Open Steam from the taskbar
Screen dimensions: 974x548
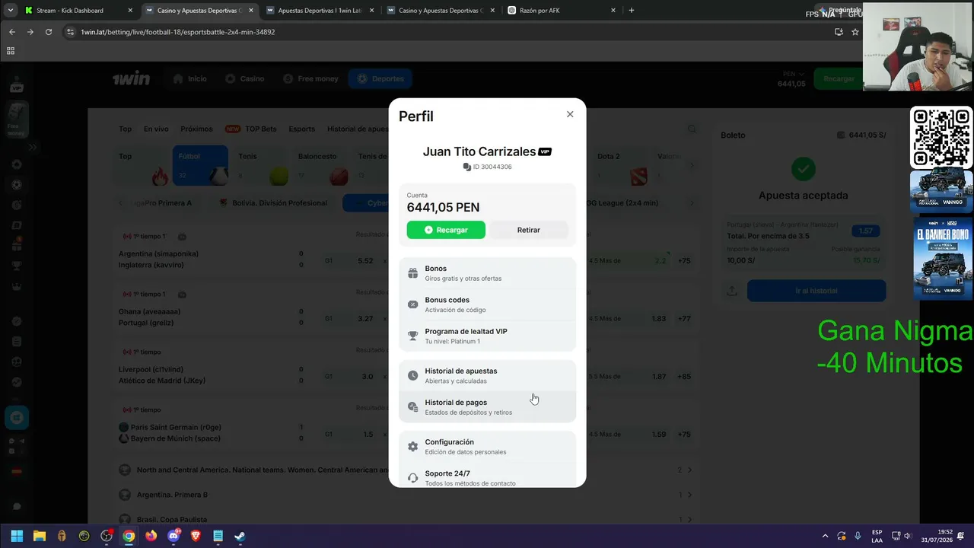click(x=240, y=536)
